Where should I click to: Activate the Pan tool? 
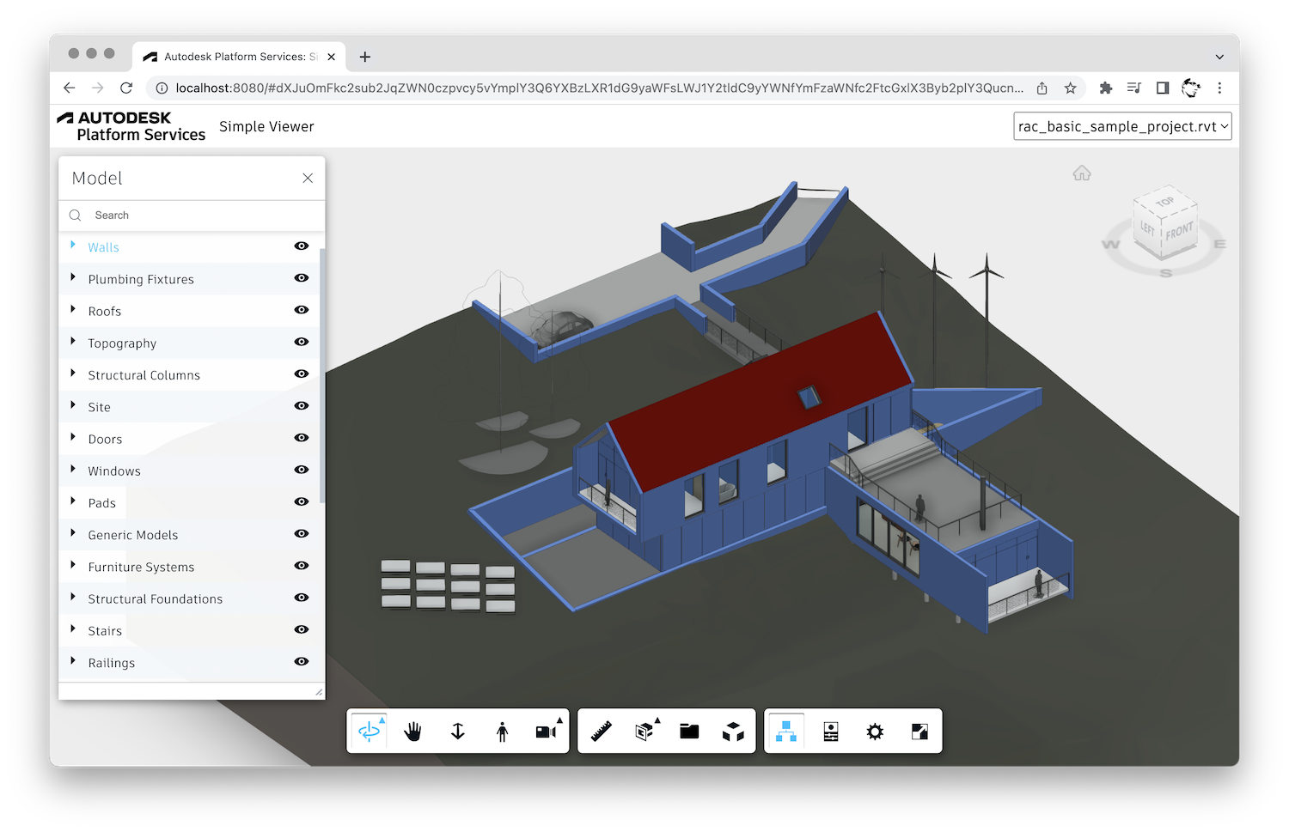click(412, 731)
